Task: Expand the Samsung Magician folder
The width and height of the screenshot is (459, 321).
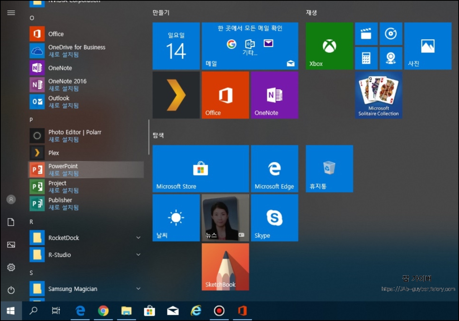Action: (x=86, y=289)
